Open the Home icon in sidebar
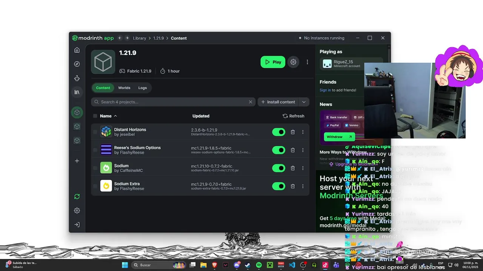483x271 pixels. pos(77,50)
